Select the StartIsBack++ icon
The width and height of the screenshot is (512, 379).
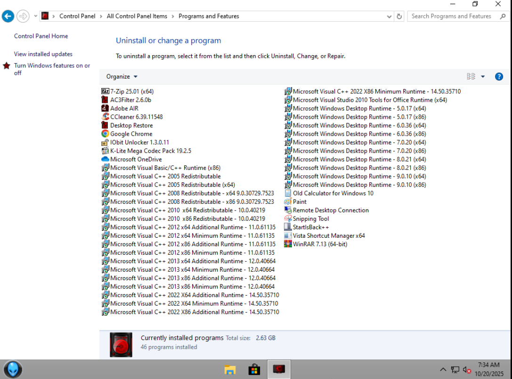pos(288,227)
